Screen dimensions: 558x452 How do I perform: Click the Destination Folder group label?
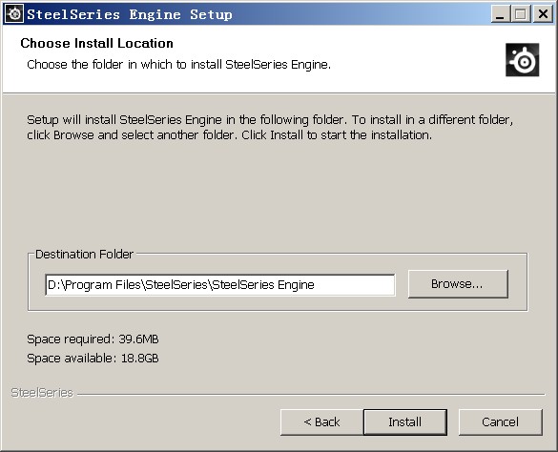(x=84, y=254)
